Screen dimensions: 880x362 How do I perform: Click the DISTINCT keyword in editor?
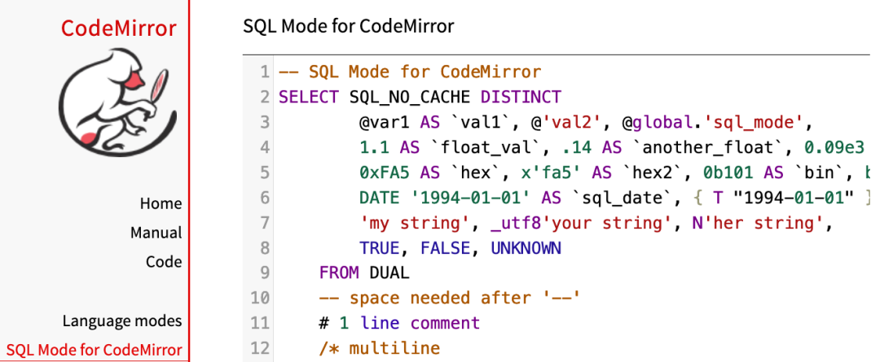(521, 98)
